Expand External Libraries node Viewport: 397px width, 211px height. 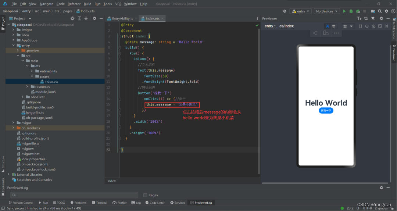pyautogui.click(x=8, y=175)
